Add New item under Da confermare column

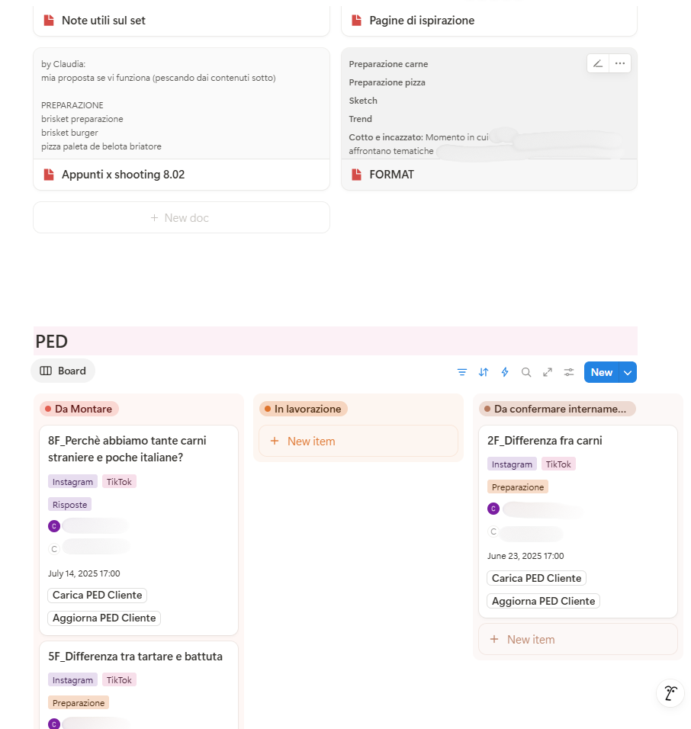[x=578, y=640]
